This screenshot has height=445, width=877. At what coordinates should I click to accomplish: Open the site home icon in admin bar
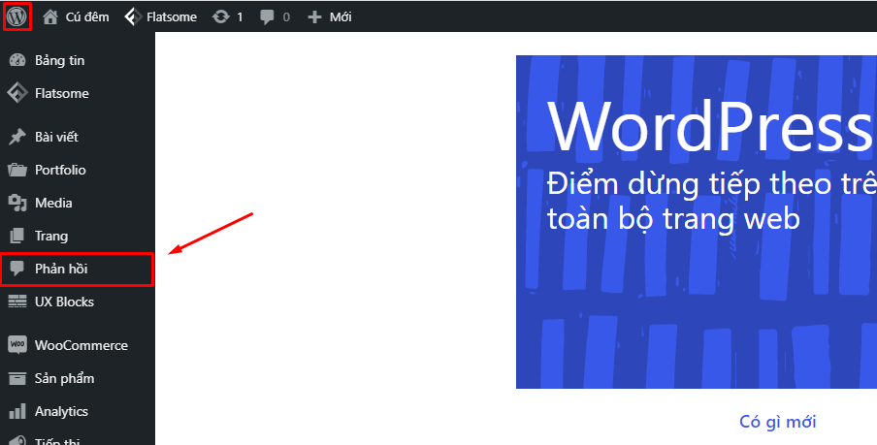pyautogui.click(x=50, y=17)
